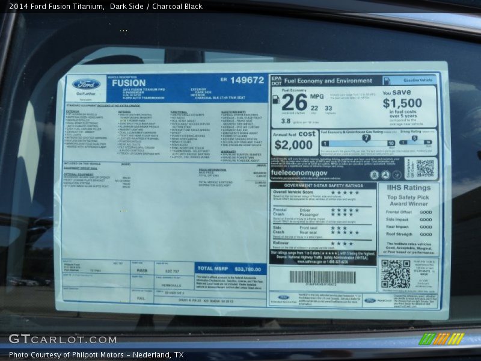
Task: Click the Ford oval logo on the sticker header
Action: (x=86, y=84)
